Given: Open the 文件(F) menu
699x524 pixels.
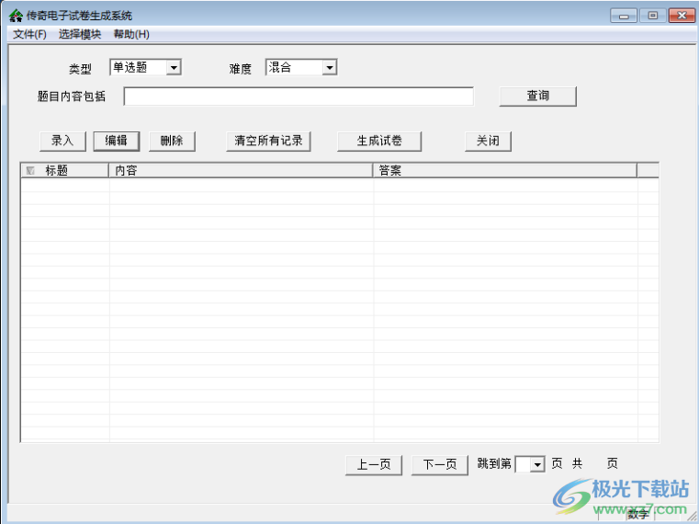Looking at the screenshot, I should tap(29, 34).
